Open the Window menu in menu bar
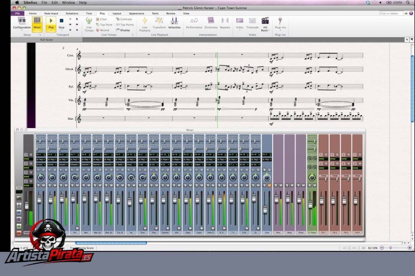Image resolution: width=415 pixels, height=276 pixels. click(68, 3)
